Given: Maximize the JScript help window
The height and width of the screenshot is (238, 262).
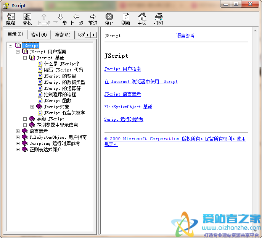Looking at the screenshot, I should point(236,4).
